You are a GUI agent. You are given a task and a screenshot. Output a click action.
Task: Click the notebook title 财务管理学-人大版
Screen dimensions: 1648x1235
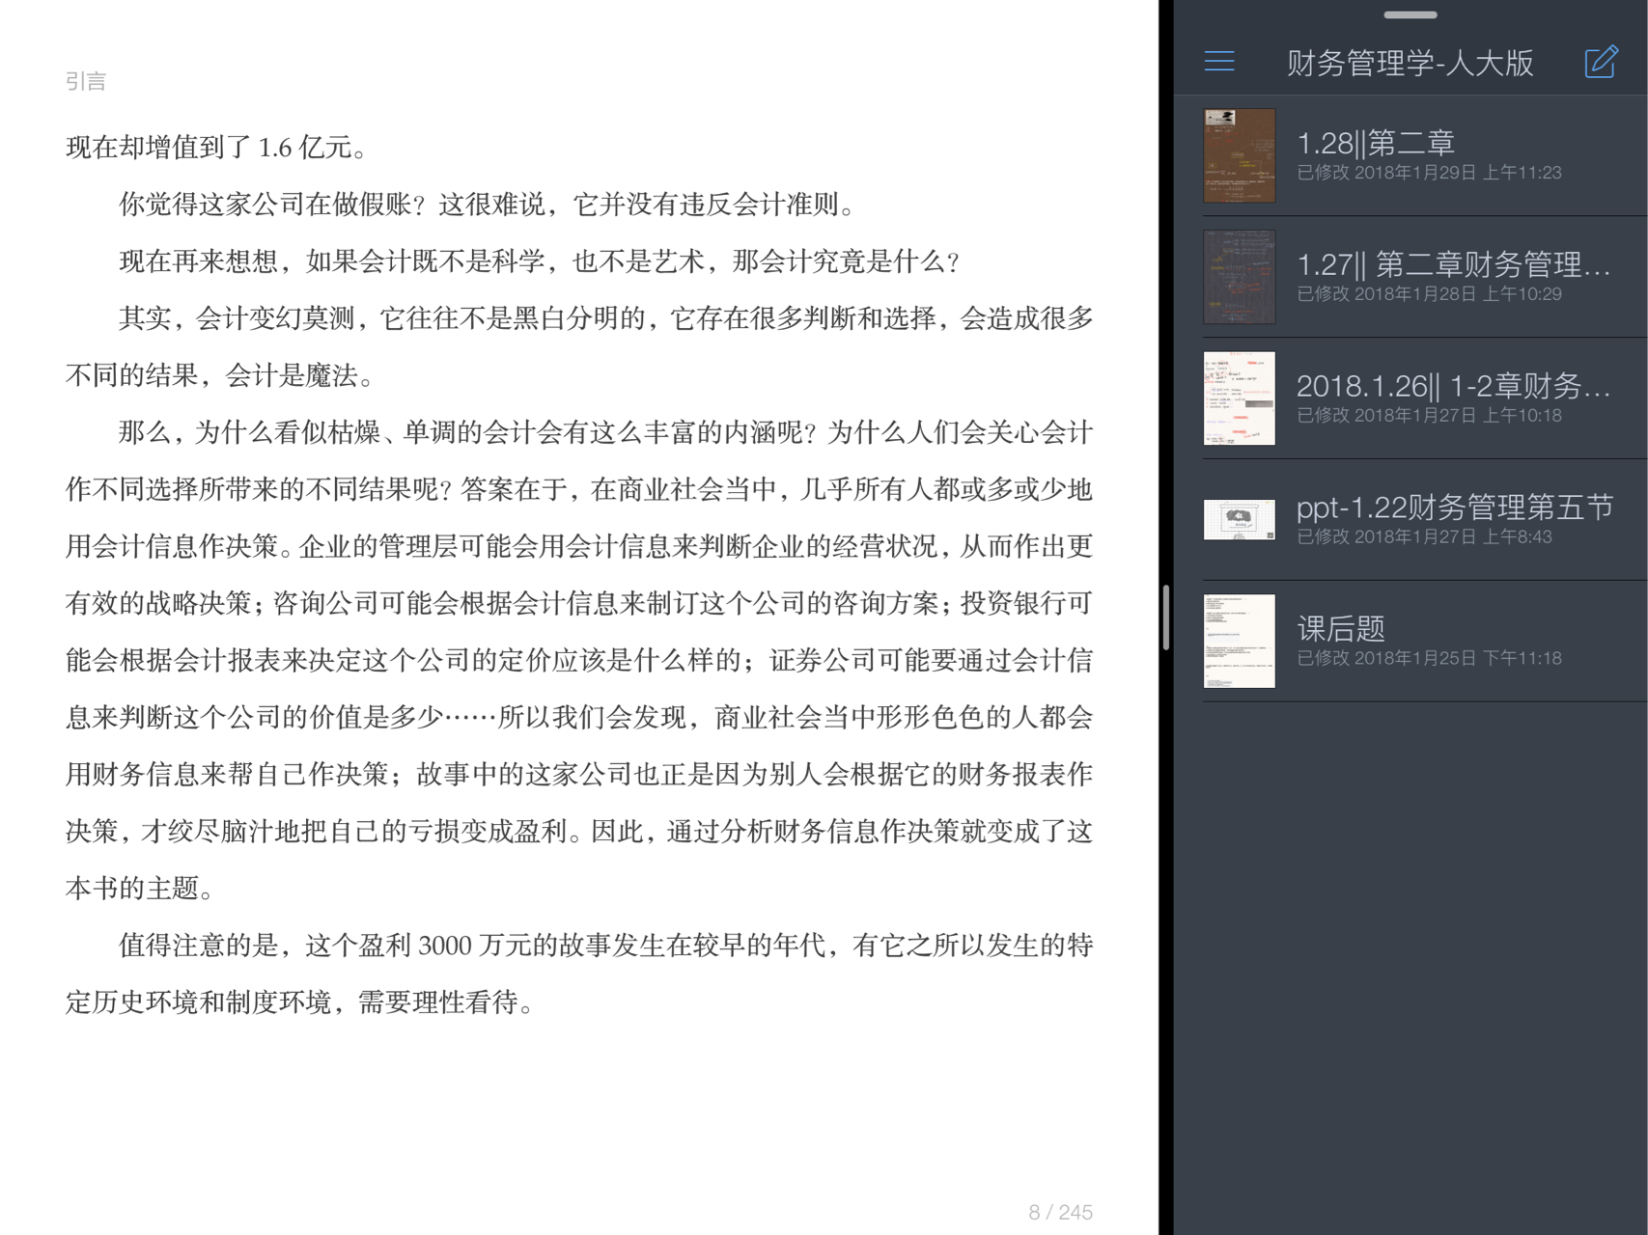click(1410, 62)
